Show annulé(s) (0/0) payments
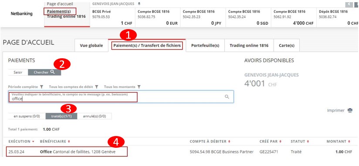359x166 pixels. click(x=95, y=116)
